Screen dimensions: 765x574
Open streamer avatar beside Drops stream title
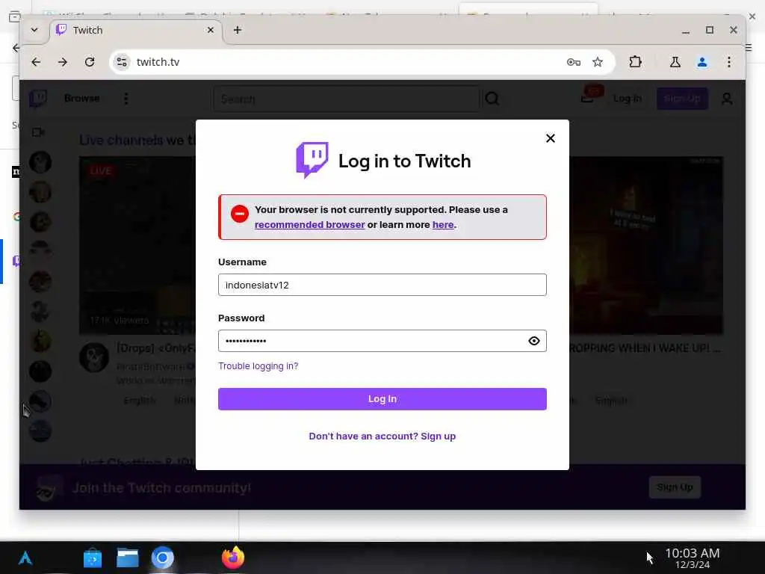click(93, 358)
